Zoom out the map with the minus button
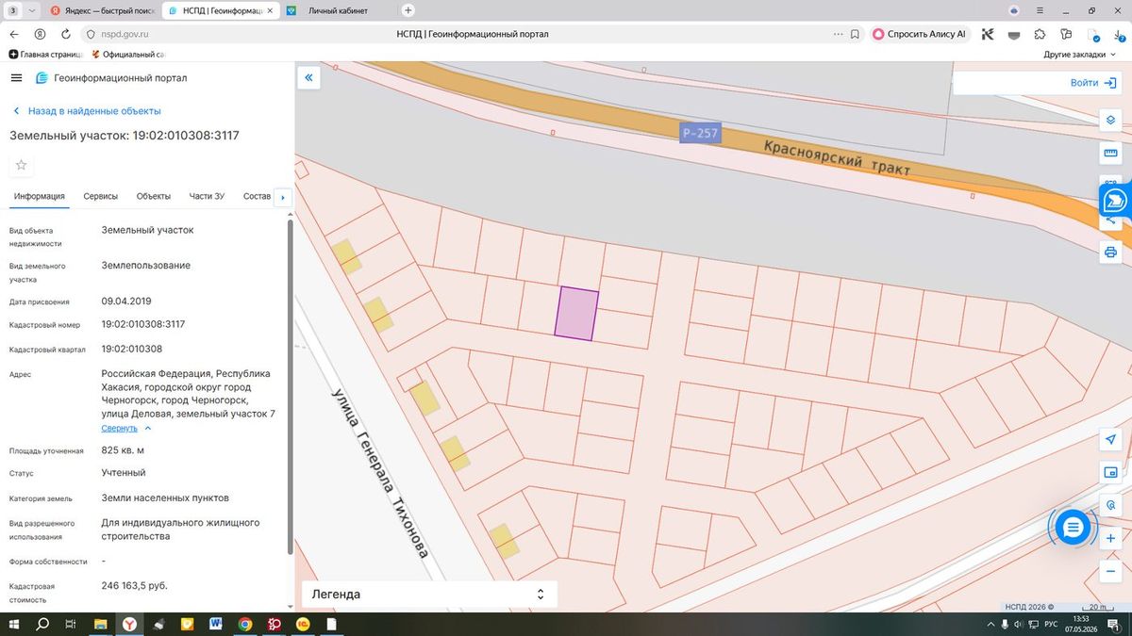Viewport: 1132px width, 636px height. pyautogui.click(x=1110, y=571)
